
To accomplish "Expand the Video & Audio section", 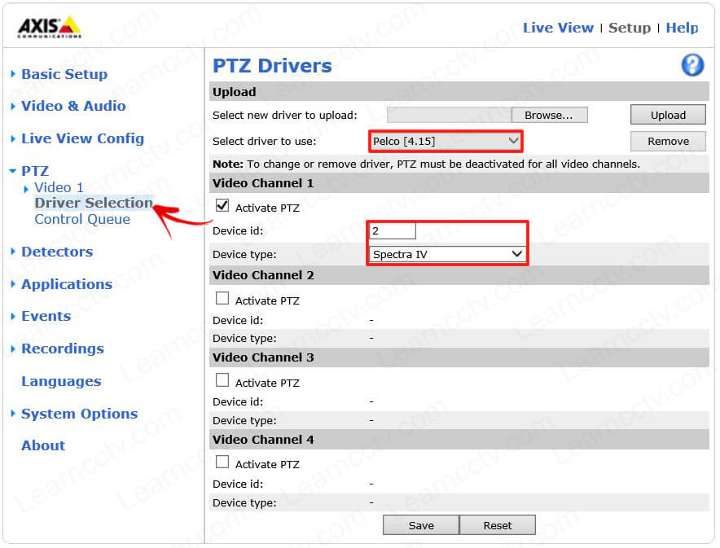I will pyautogui.click(x=72, y=106).
